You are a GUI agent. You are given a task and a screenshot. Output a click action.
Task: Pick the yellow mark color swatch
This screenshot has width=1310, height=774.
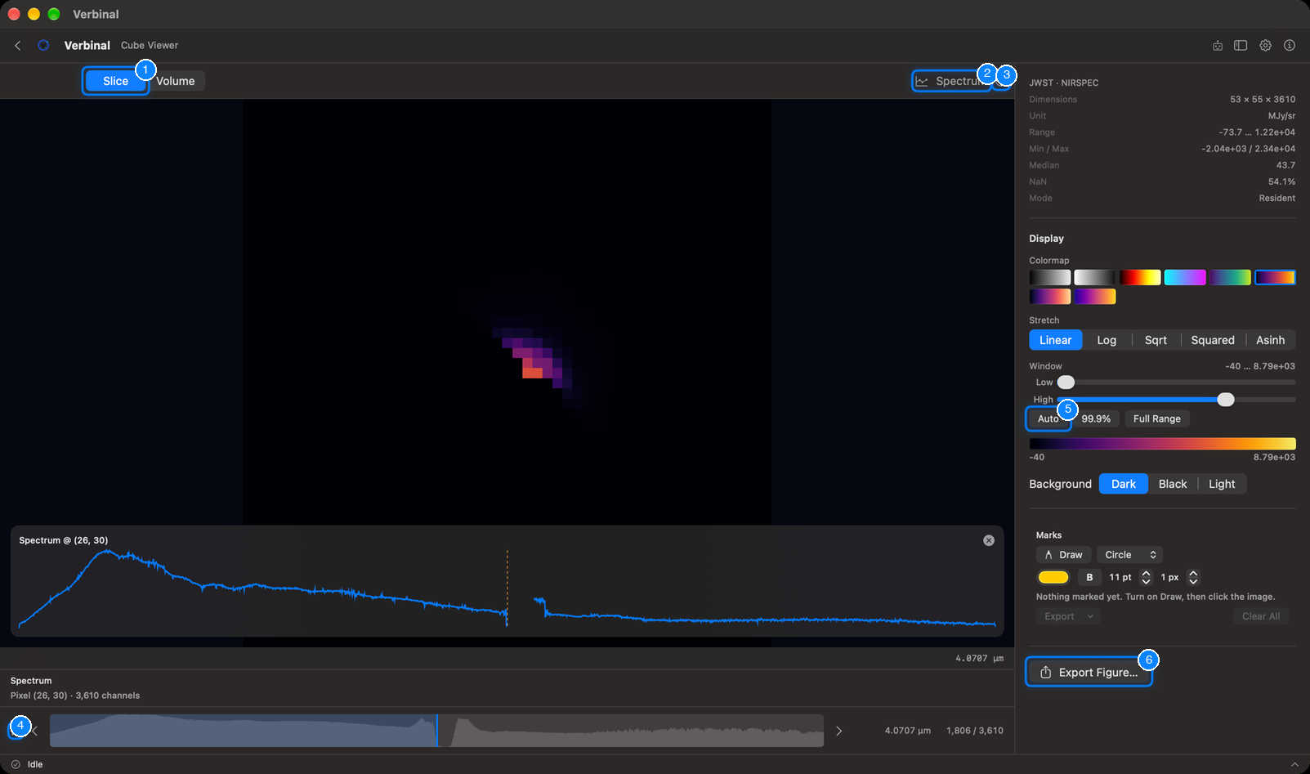click(1053, 577)
